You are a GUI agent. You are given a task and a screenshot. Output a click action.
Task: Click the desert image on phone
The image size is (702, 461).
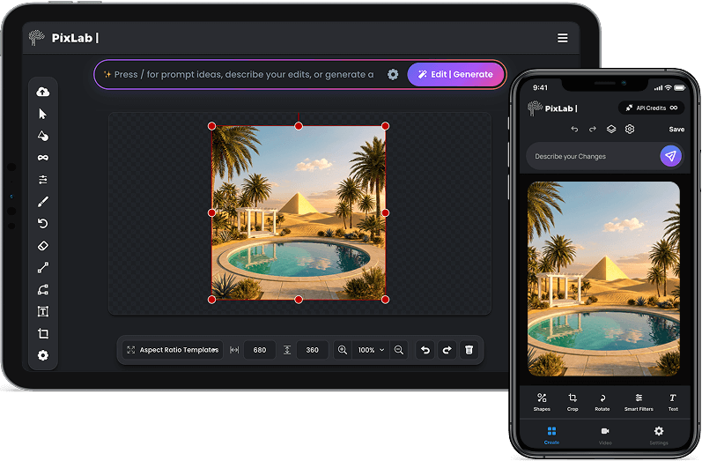[x=603, y=279]
